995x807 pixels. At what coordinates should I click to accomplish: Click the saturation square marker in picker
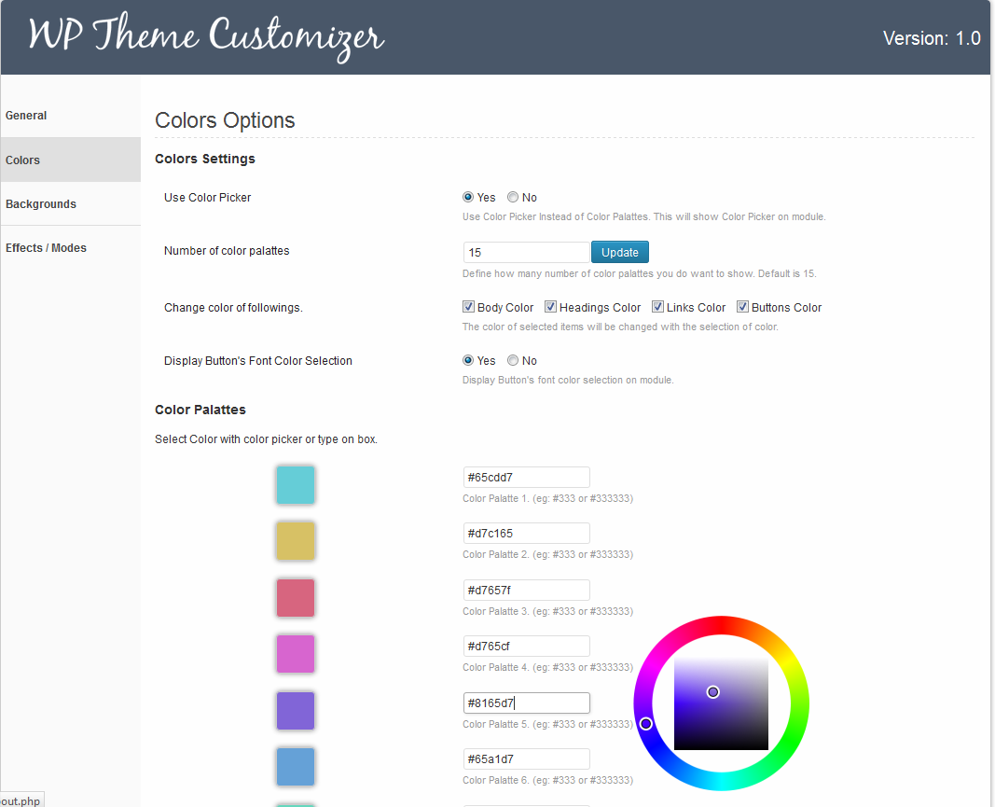pyautogui.click(x=713, y=692)
